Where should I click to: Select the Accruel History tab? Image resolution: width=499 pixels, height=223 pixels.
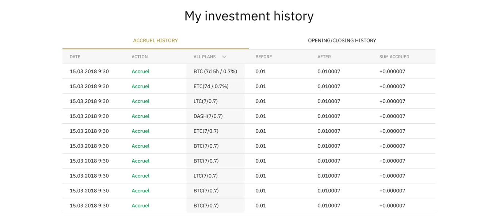coord(155,41)
